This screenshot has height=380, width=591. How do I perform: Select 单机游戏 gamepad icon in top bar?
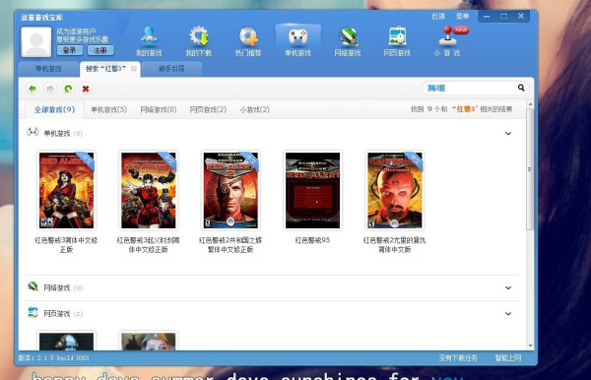297,36
